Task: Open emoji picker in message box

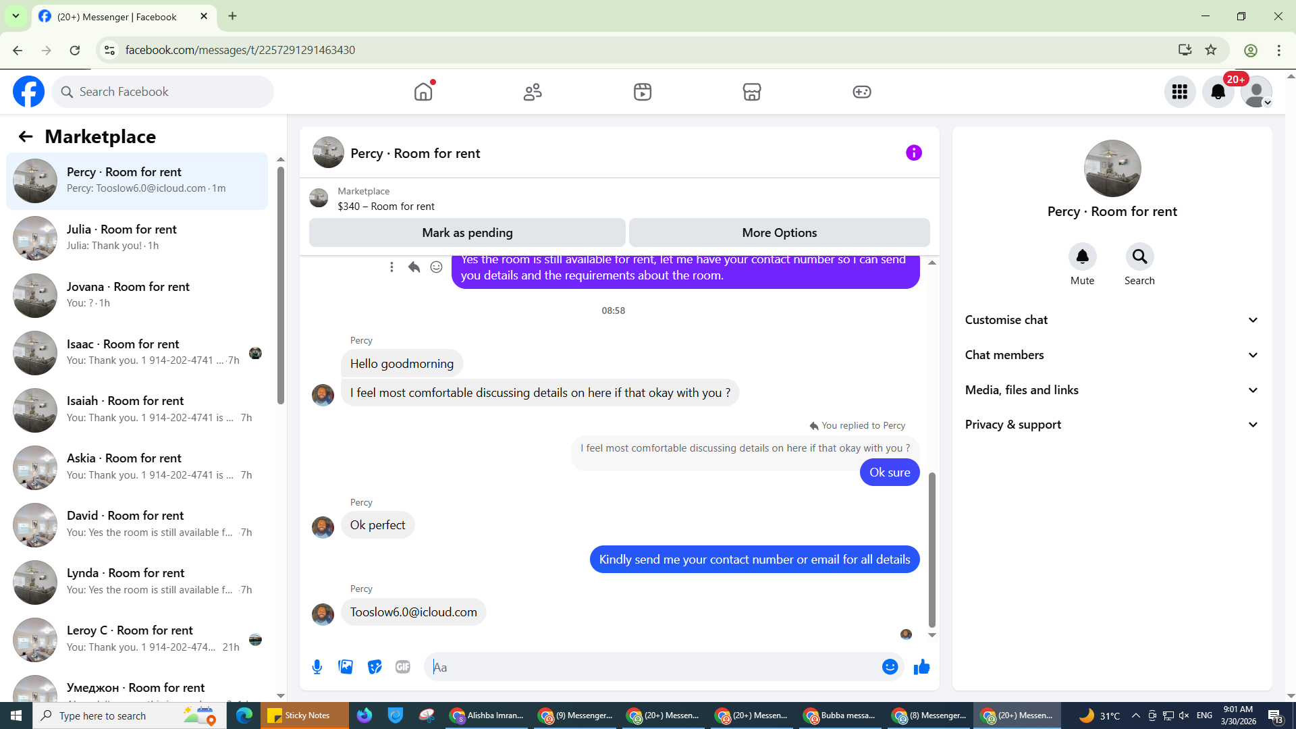Action: (x=890, y=667)
